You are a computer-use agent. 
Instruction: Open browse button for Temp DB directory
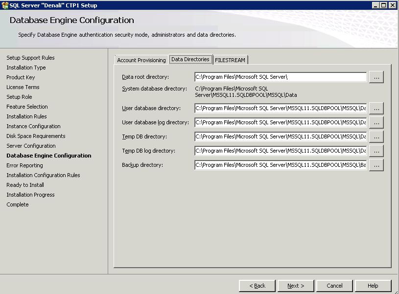(x=376, y=137)
